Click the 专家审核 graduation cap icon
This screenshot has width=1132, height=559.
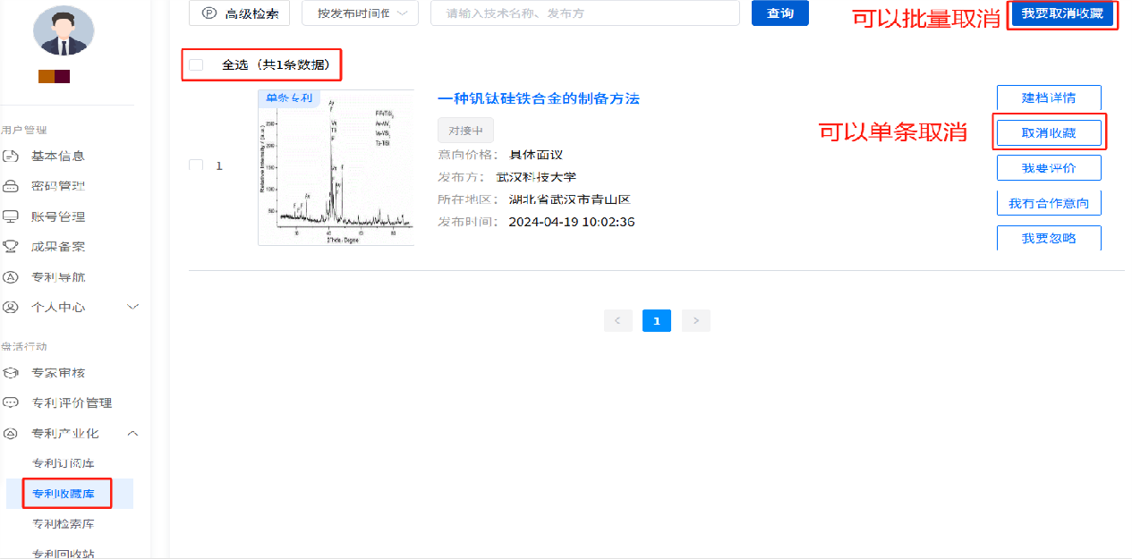[x=12, y=373]
